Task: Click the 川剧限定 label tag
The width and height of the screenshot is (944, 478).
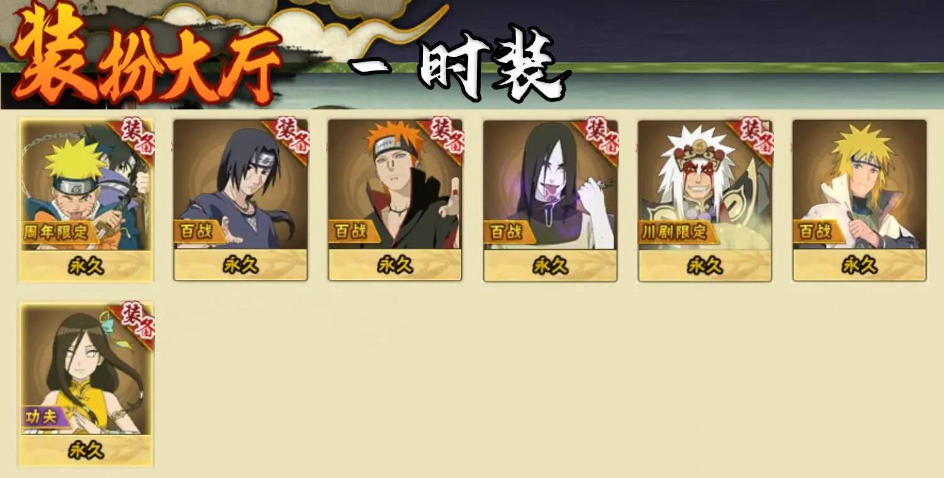Action: [x=677, y=231]
